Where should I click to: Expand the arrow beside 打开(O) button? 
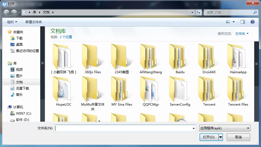pyautogui.click(x=220, y=137)
